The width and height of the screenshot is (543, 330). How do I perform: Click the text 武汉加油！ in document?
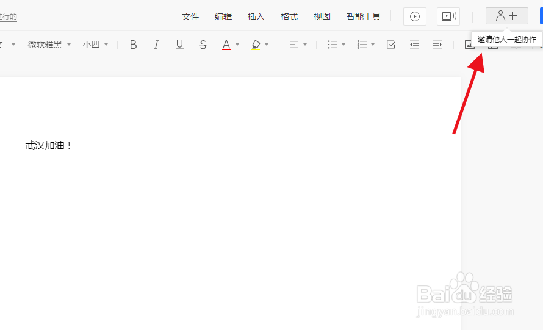coord(48,145)
